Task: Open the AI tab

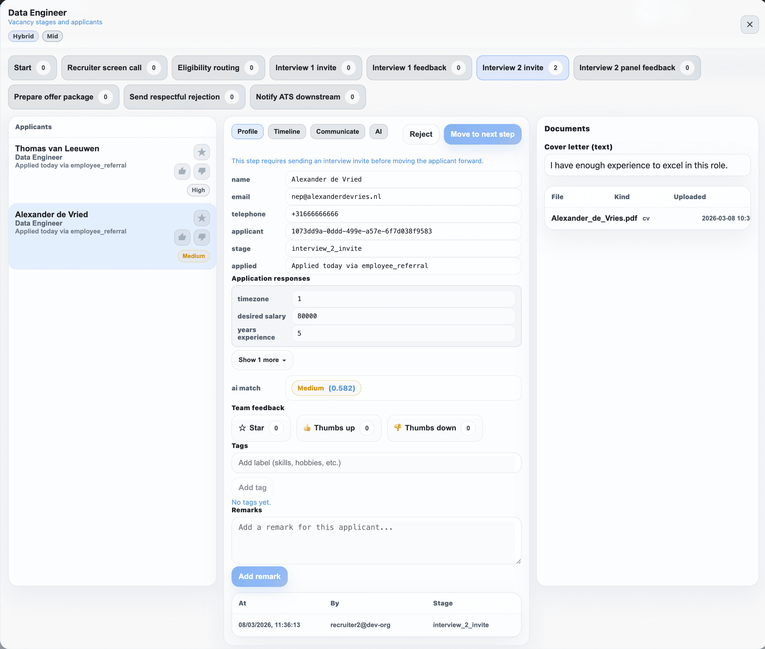Action: (x=378, y=131)
